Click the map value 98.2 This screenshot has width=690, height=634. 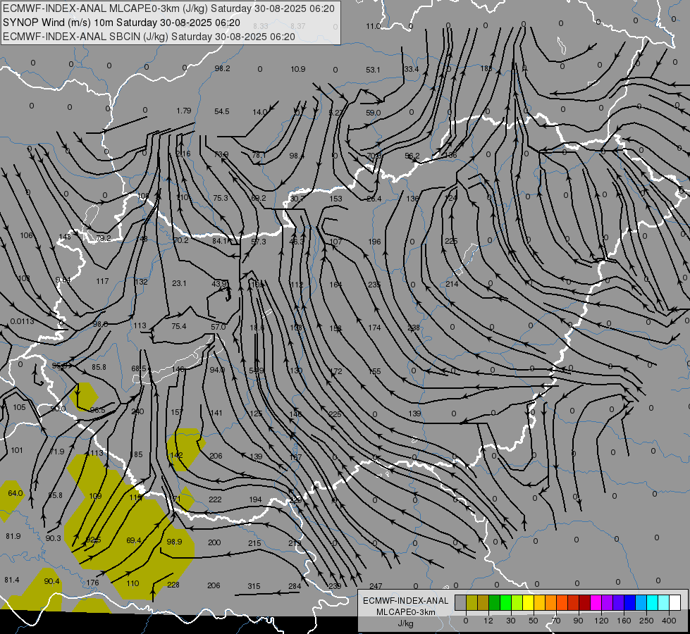tap(222, 68)
